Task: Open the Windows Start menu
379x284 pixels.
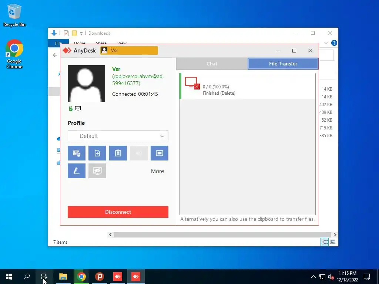Action: pos(9,277)
